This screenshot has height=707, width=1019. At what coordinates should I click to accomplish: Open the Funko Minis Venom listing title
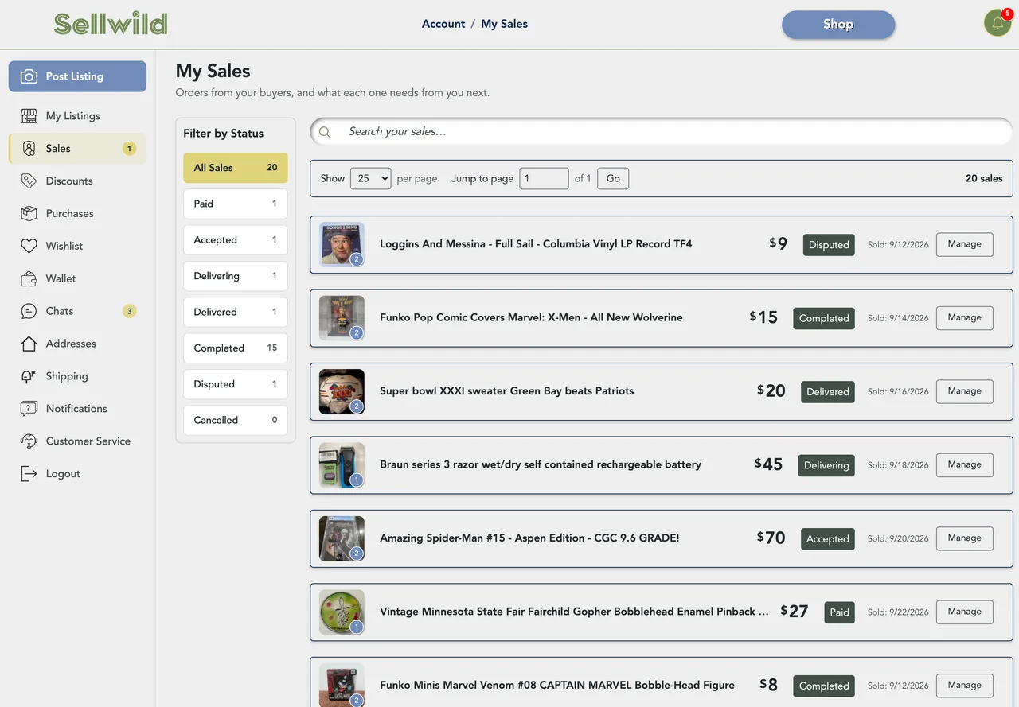coord(557,685)
